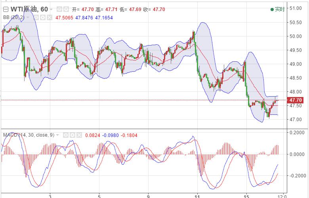Click MACD histogram value 0.0824

pos(93,135)
